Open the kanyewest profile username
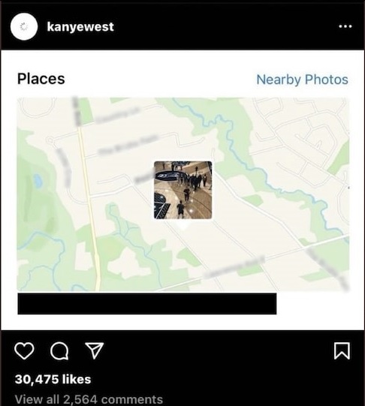The height and width of the screenshot is (406, 365). click(x=80, y=27)
